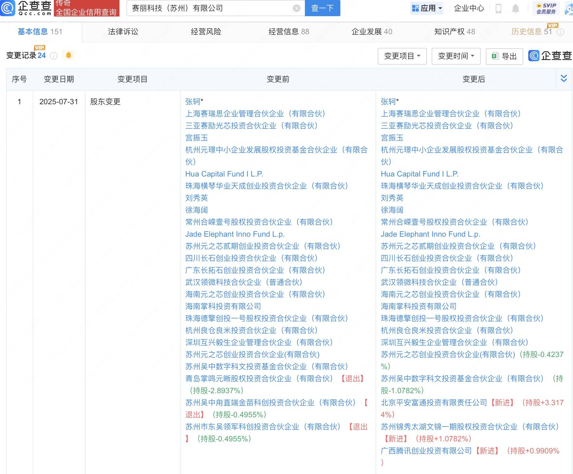Image resolution: width=573 pixels, height=474 pixels.
Task: Open 苏州市东吴领军科创投资合伙企业 link
Action: coord(263,427)
